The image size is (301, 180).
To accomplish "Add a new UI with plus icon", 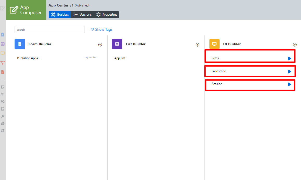I will tap(295, 45).
